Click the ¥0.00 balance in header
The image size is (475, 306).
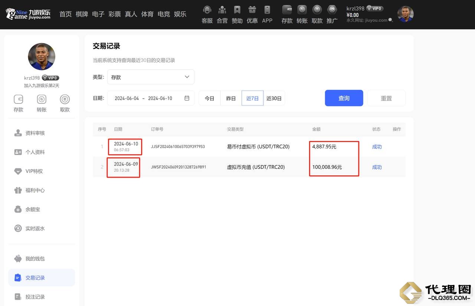[353, 15]
